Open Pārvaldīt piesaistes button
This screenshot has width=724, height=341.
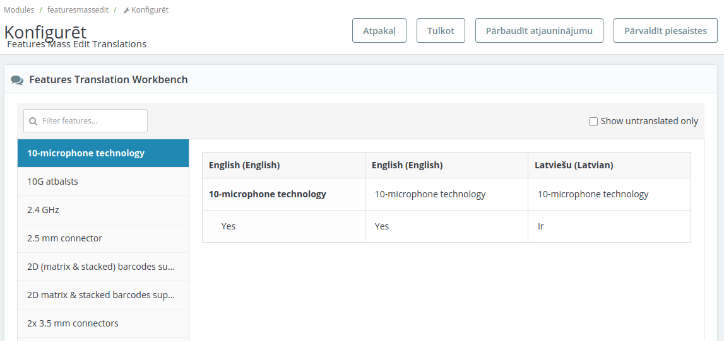[x=665, y=31]
